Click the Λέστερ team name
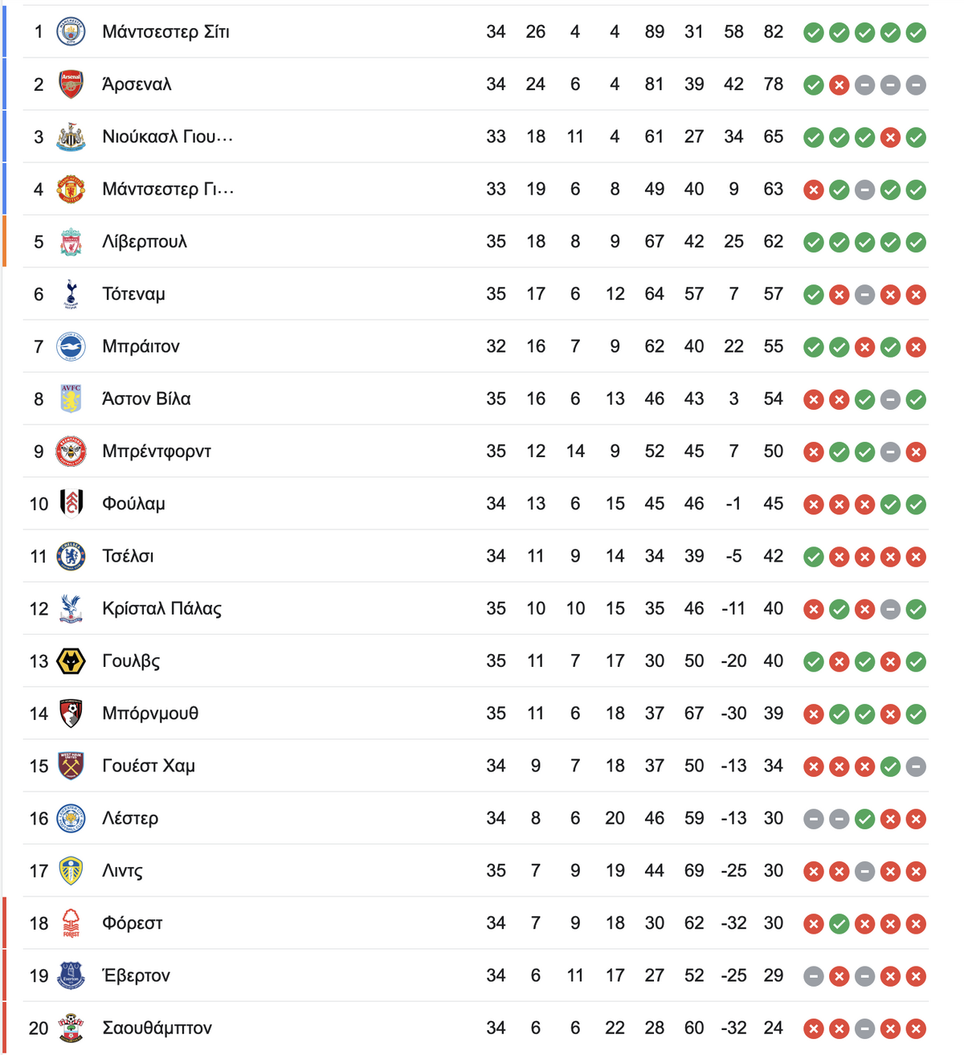 click(130, 818)
